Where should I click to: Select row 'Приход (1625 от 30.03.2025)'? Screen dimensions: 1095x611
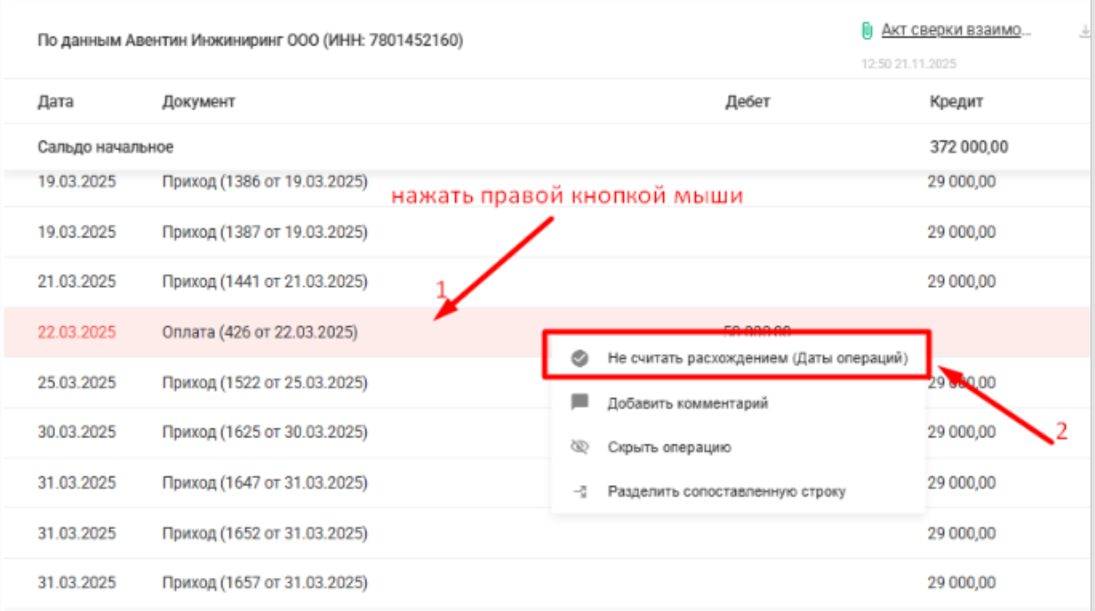point(547,432)
